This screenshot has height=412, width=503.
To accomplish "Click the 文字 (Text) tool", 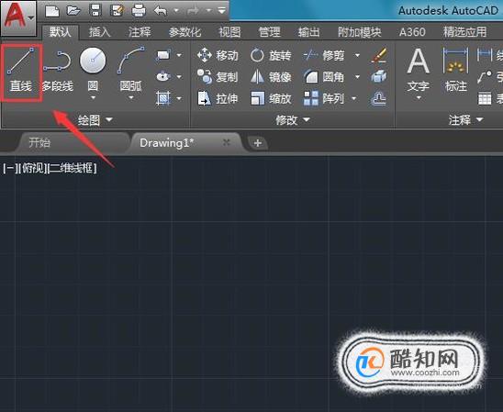I will click(419, 70).
